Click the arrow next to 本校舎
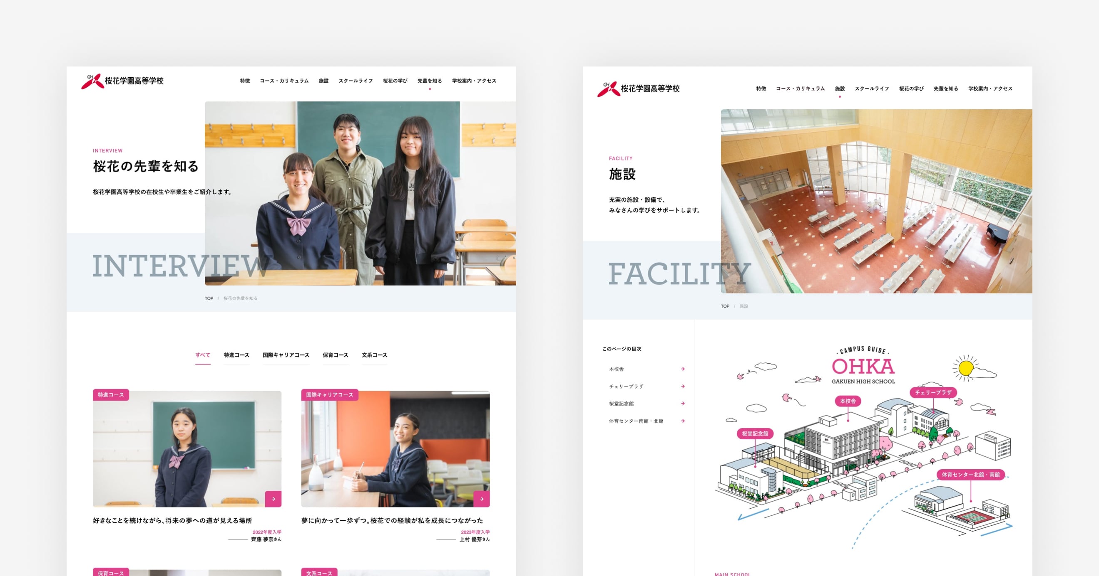The height and width of the screenshot is (576, 1099). (x=683, y=369)
